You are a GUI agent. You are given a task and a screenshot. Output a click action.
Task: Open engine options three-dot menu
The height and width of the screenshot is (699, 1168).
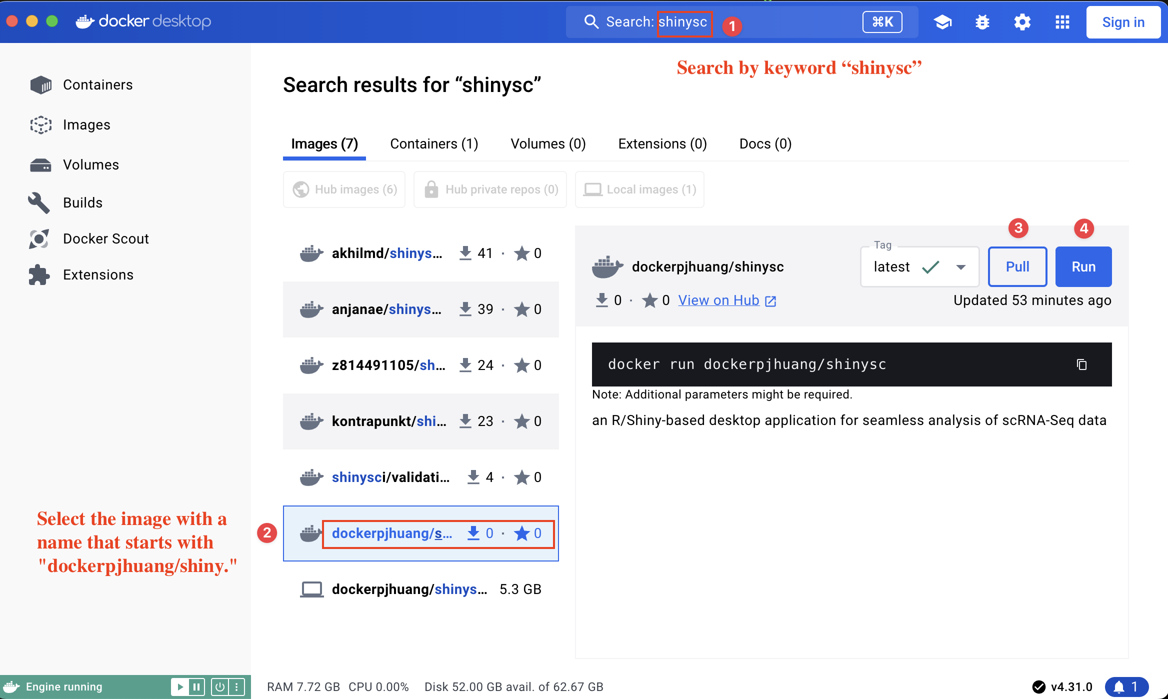236,686
